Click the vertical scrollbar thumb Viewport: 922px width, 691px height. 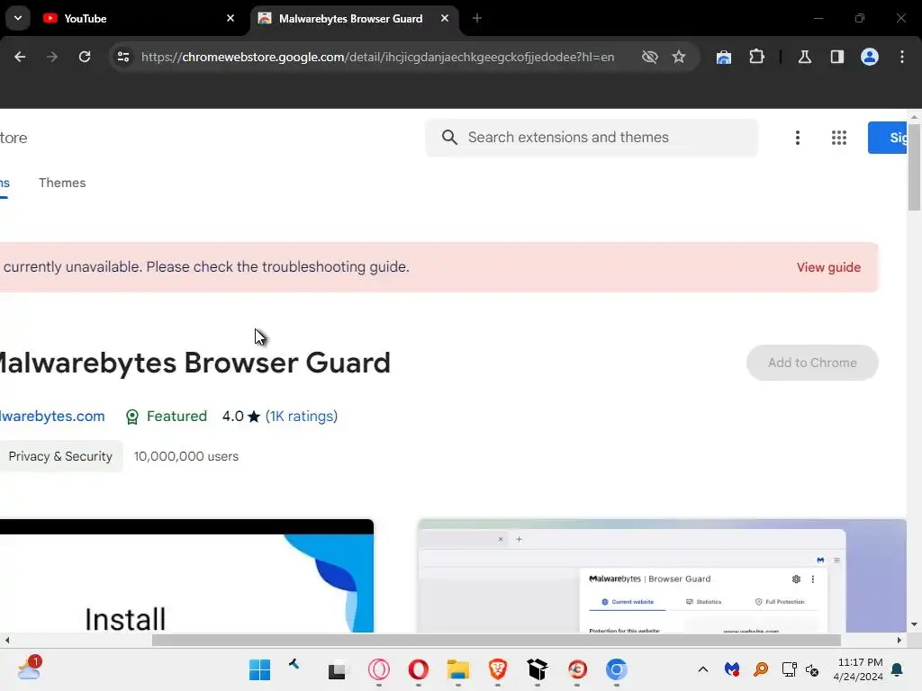coord(914,167)
